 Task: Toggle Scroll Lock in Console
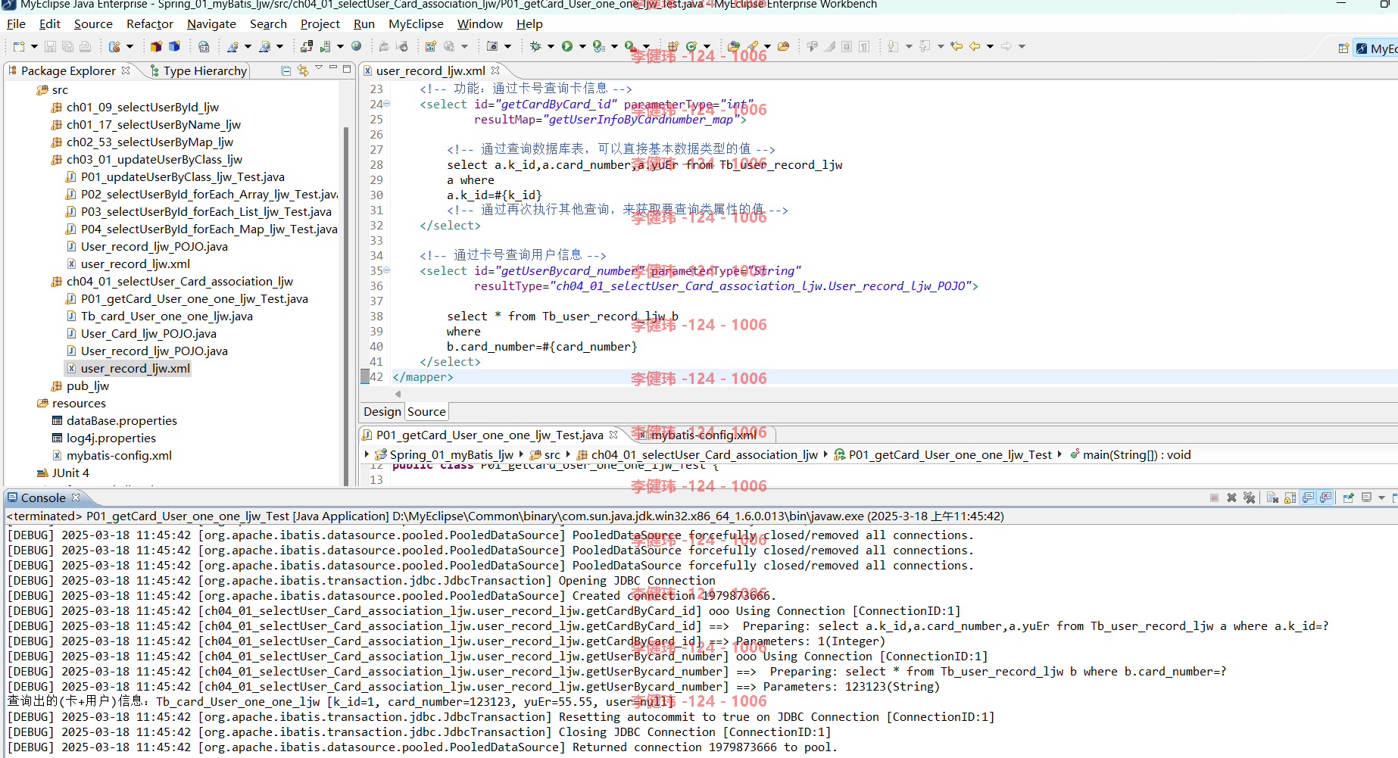[x=1290, y=498]
